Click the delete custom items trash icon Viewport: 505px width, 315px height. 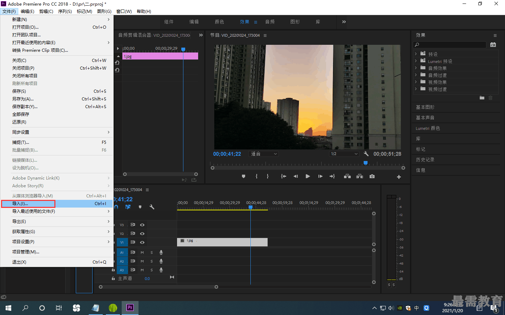tap(491, 98)
